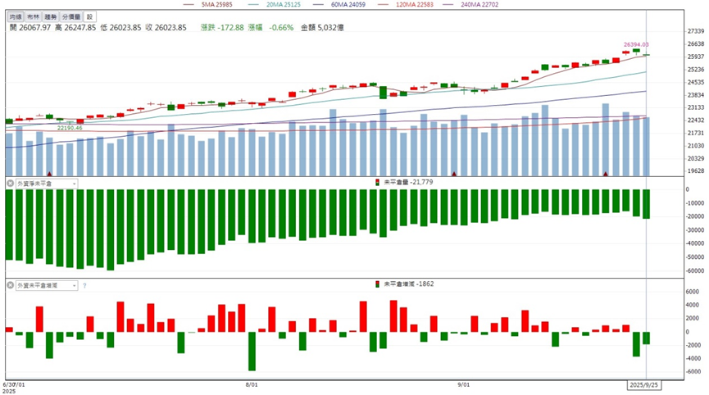
Task: Click the 27339 price axis label
Action: 696,31
